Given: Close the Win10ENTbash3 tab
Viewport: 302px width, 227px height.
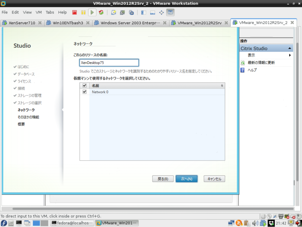Looking at the screenshot, I should (88, 23).
